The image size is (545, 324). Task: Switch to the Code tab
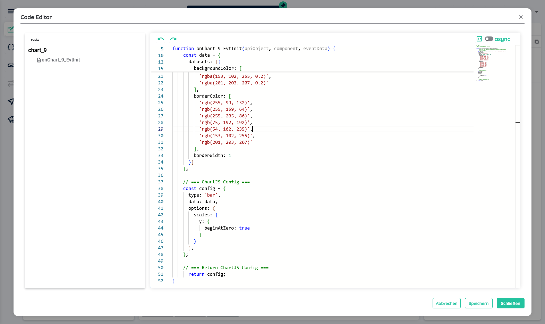pos(35,40)
